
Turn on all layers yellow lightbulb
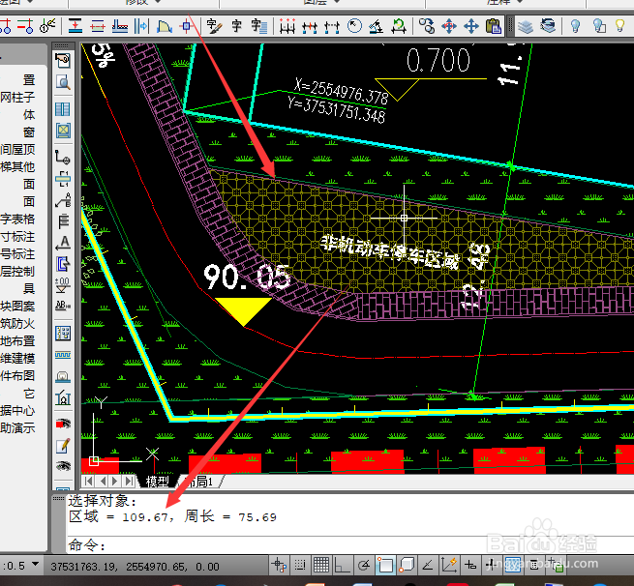pyautogui.click(x=619, y=26)
